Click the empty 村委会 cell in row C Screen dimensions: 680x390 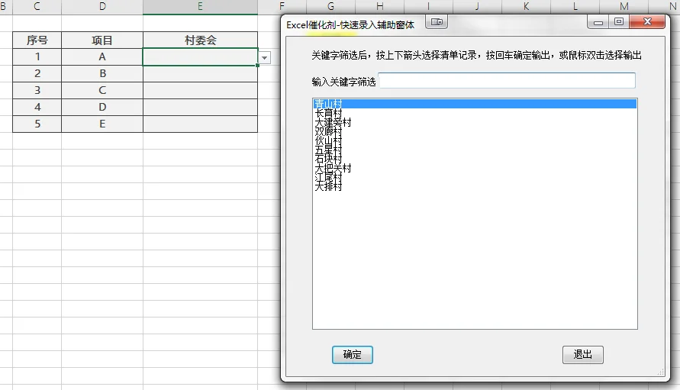tap(200, 90)
